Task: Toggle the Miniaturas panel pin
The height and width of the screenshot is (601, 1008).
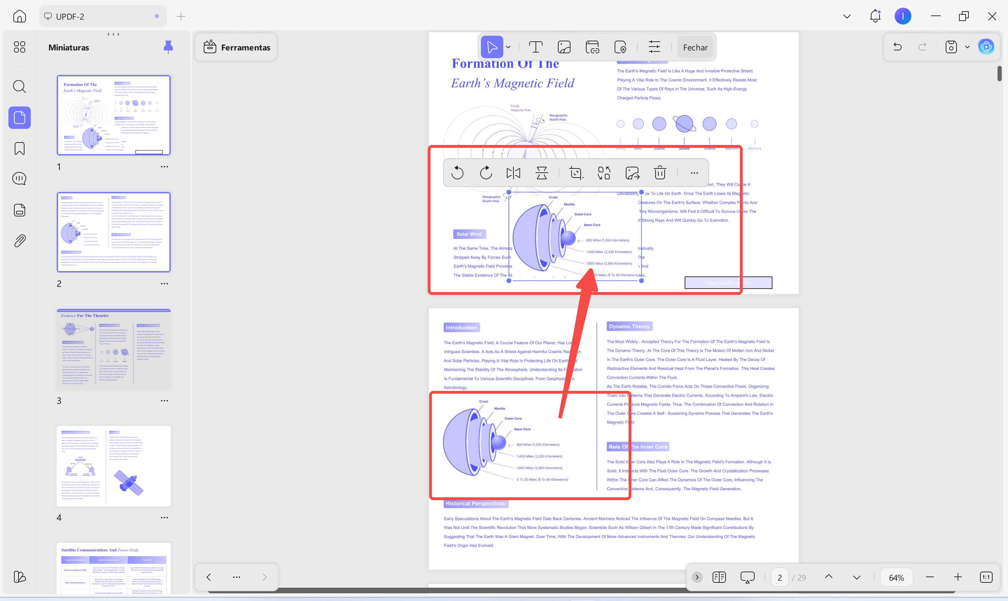Action: point(168,47)
